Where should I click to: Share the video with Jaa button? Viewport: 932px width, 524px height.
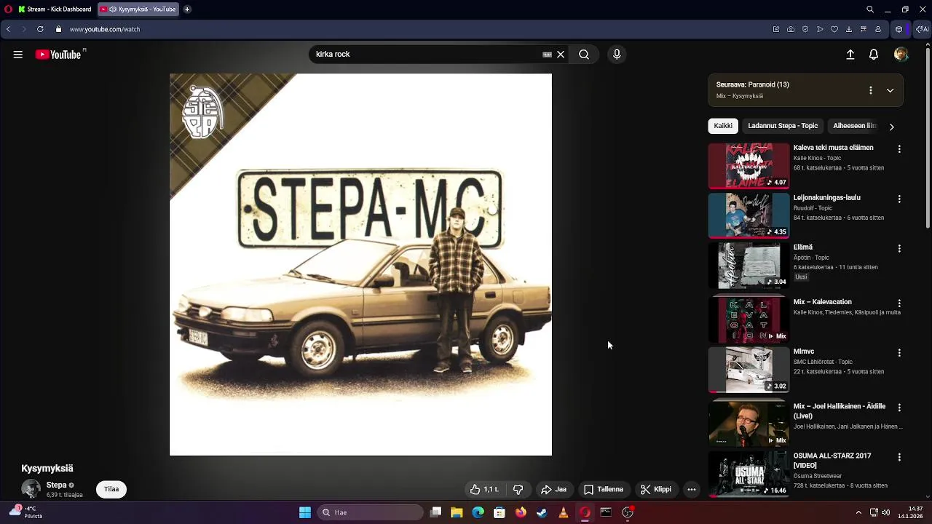(x=553, y=490)
